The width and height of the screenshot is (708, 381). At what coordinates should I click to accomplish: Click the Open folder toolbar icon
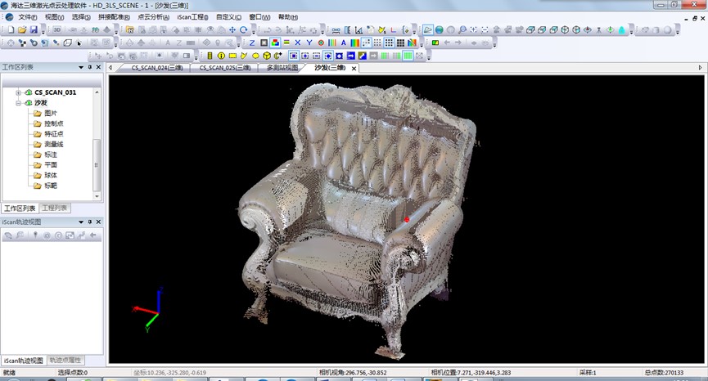pos(21,30)
